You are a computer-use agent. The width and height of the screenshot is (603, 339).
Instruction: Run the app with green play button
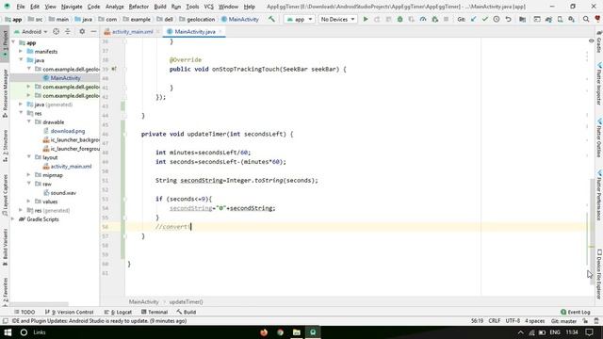click(x=366, y=19)
